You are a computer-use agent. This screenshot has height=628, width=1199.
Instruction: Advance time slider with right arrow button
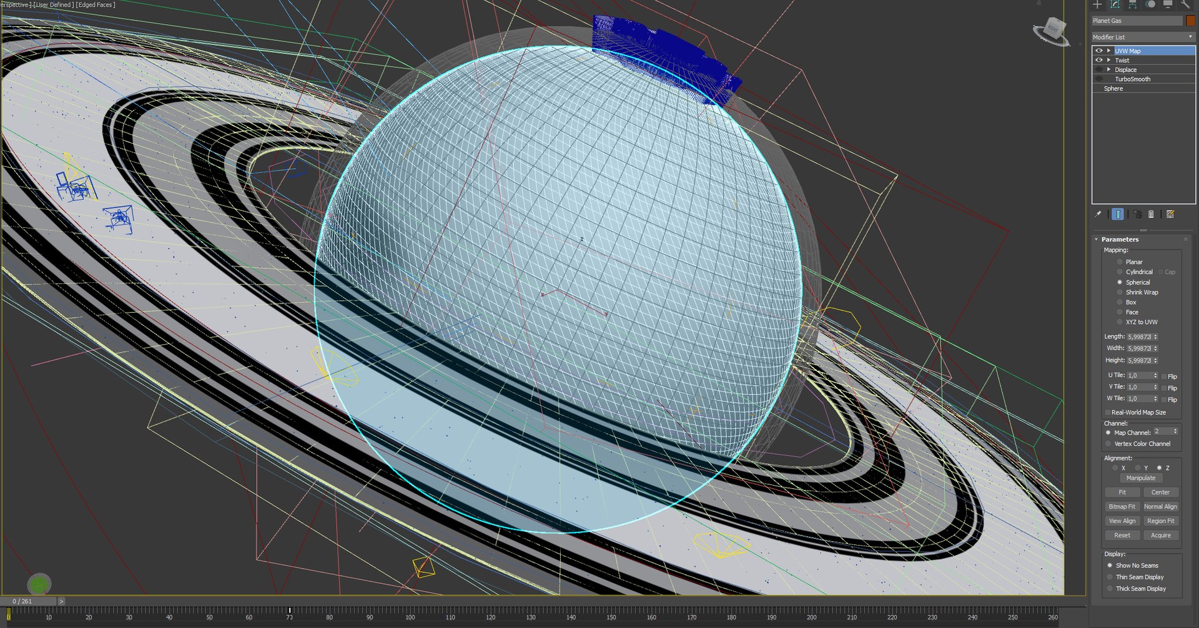[61, 601]
